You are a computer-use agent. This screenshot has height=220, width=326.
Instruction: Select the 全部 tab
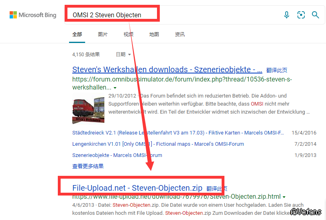point(77,34)
